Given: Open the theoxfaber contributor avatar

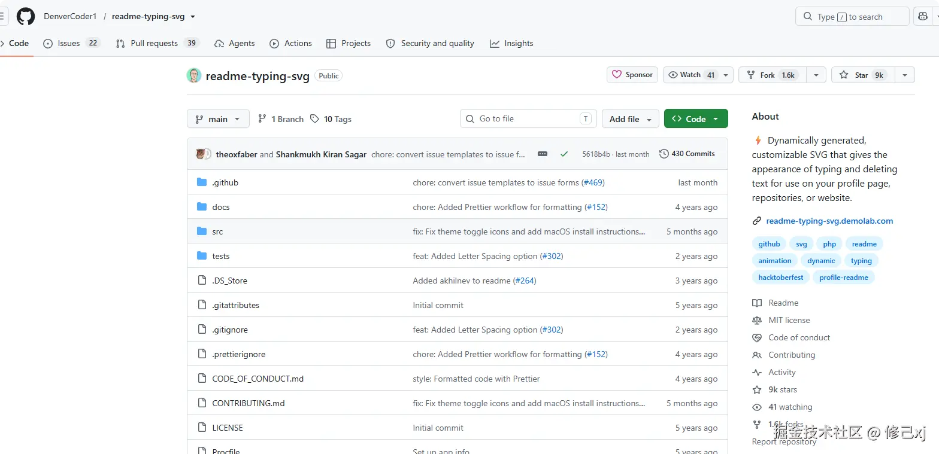Looking at the screenshot, I should 201,154.
